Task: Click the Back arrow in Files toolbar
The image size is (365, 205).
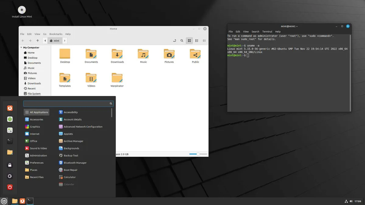Action: [x=23, y=41]
